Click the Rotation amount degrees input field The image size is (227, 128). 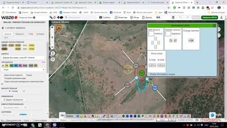click(168, 34)
